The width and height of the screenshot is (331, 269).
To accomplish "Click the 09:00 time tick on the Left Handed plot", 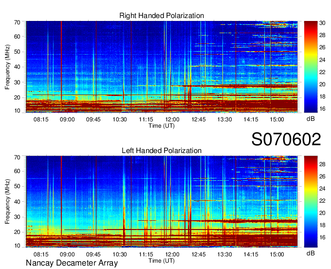I will pos(67,254).
